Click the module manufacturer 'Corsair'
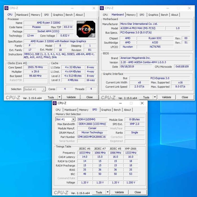 (x=92, y=128)
